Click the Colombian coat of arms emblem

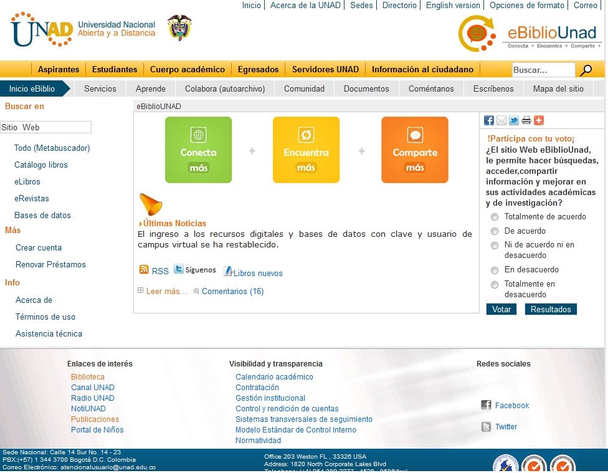tap(179, 27)
